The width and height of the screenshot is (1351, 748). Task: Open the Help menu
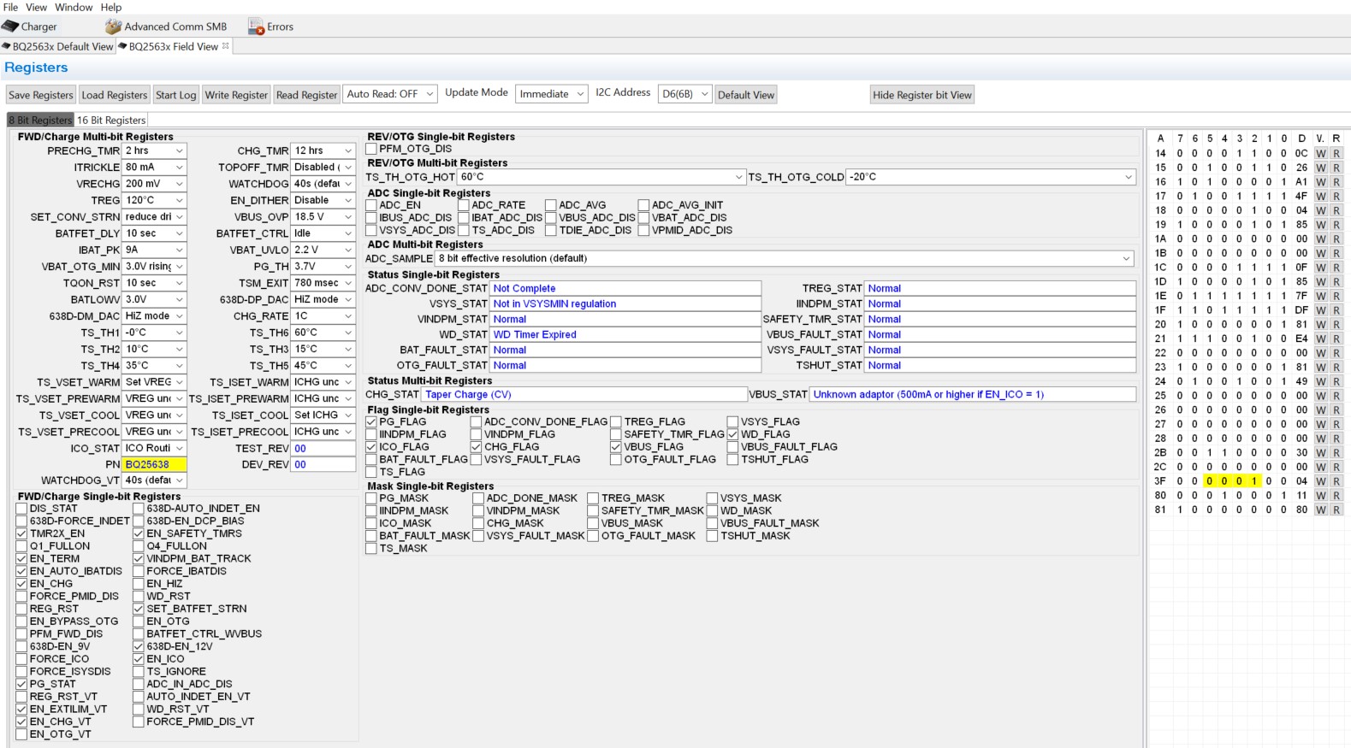click(111, 7)
